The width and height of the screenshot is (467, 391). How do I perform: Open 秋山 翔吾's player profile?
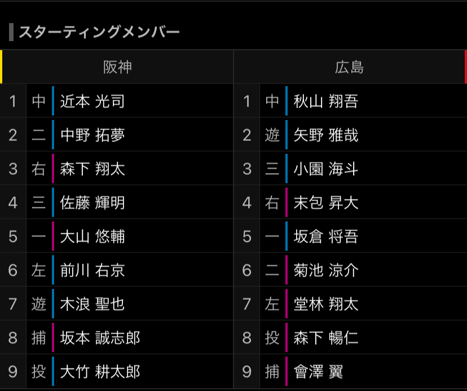[325, 101]
